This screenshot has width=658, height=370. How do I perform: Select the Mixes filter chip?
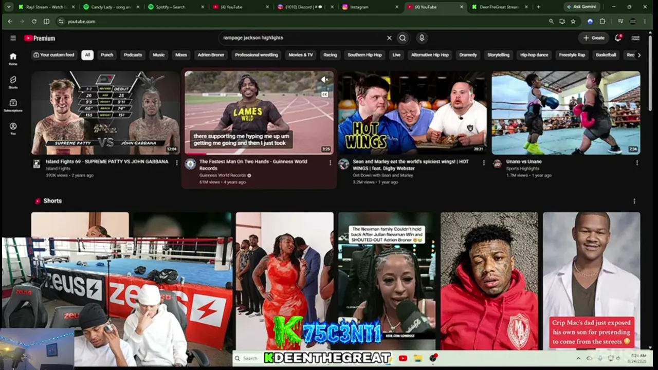point(181,55)
